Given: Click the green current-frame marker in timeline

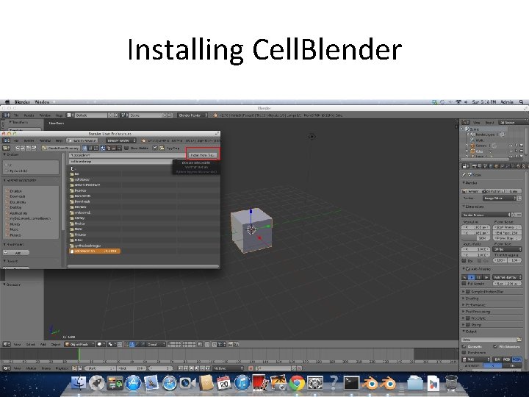Looking at the screenshot, I should (x=79, y=355).
